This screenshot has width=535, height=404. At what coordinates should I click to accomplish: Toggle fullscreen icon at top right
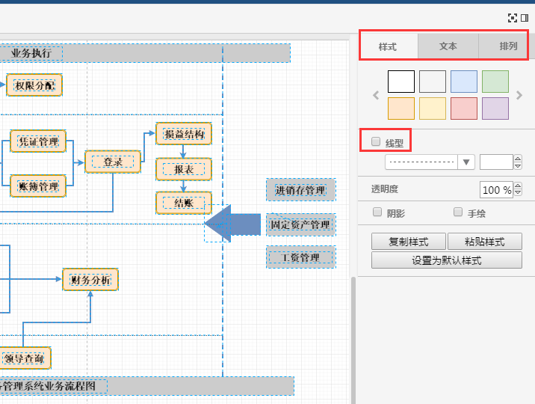[512, 18]
